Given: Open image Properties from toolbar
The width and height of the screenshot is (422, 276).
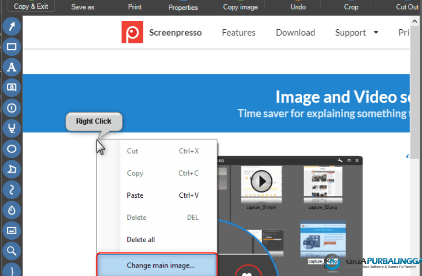Looking at the screenshot, I should tap(183, 7).
